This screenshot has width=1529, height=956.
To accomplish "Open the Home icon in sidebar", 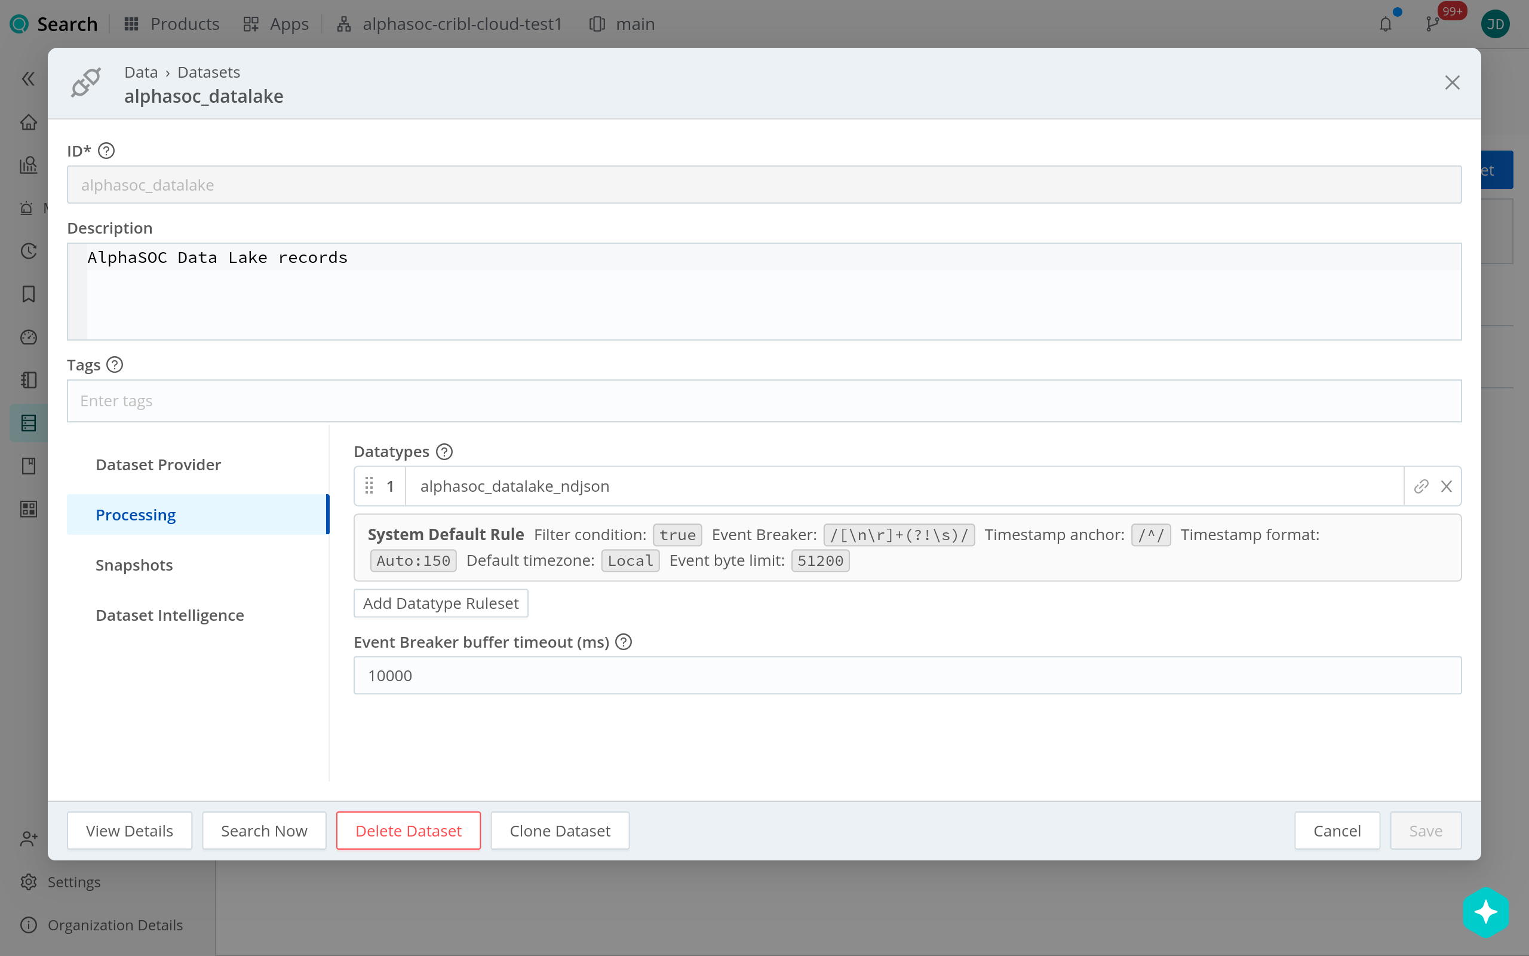I will click(29, 122).
